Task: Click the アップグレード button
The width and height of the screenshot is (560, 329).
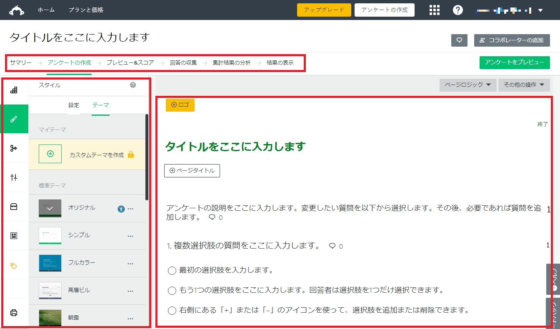Action: tap(324, 10)
